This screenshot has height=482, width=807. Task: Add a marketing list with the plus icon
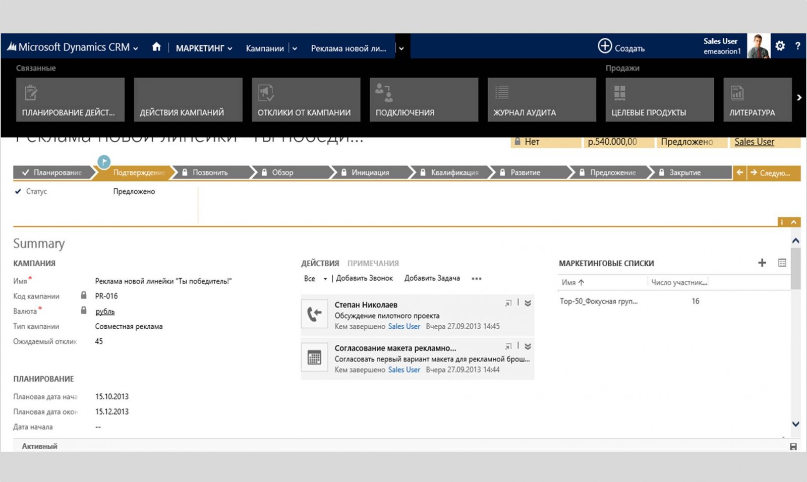[x=762, y=262]
